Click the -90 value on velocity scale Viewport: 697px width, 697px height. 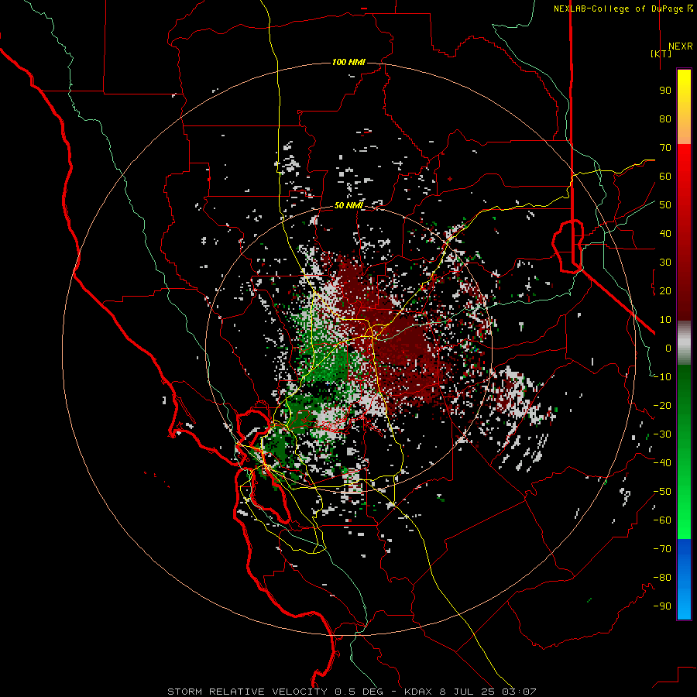pyautogui.click(x=662, y=606)
